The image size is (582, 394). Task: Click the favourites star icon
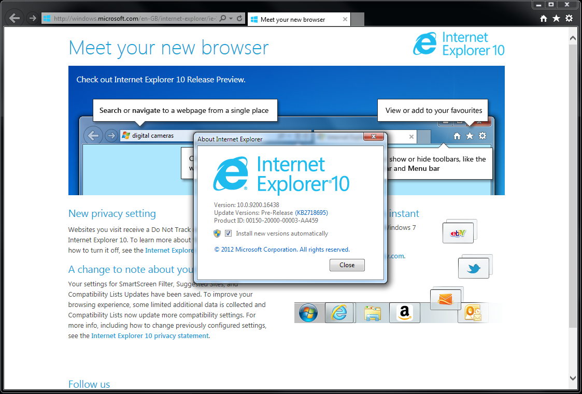[x=556, y=18]
